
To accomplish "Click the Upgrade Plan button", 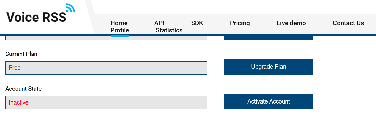I will 269,67.
